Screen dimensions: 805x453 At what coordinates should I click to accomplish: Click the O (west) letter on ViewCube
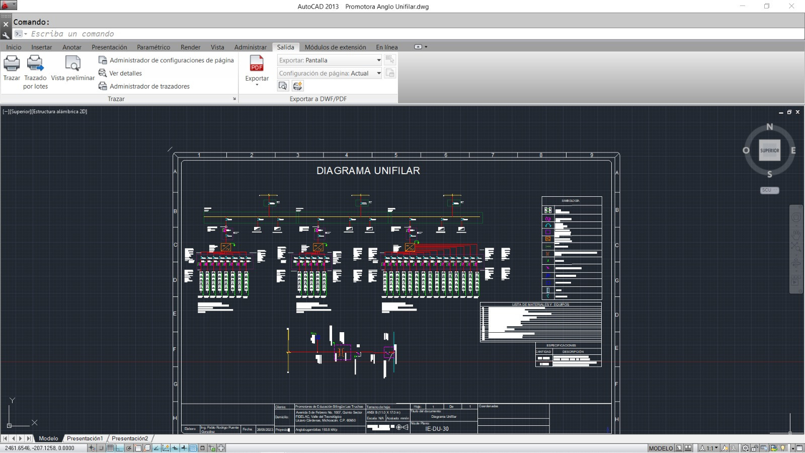pyautogui.click(x=746, y=150)
